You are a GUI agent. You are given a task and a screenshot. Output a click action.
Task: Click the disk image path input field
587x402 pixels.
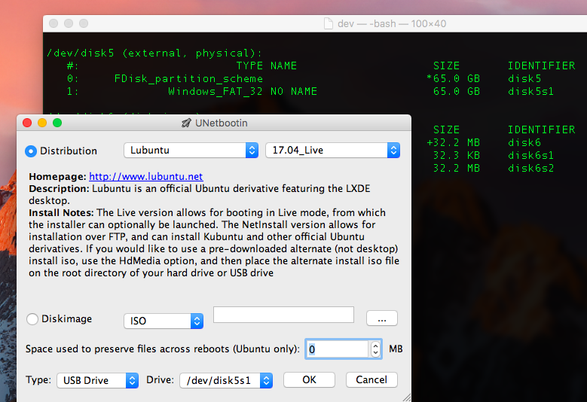pos(283,315)
